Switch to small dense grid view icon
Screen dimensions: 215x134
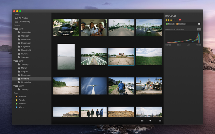coord(160,121)
